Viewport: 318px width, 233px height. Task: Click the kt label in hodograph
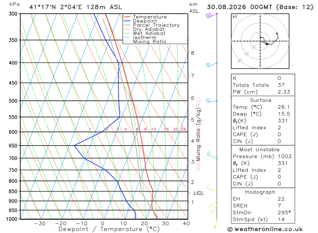click(x=235, y=17)
